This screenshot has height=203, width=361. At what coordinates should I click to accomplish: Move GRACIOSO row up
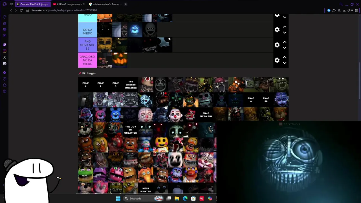[285, 57]
